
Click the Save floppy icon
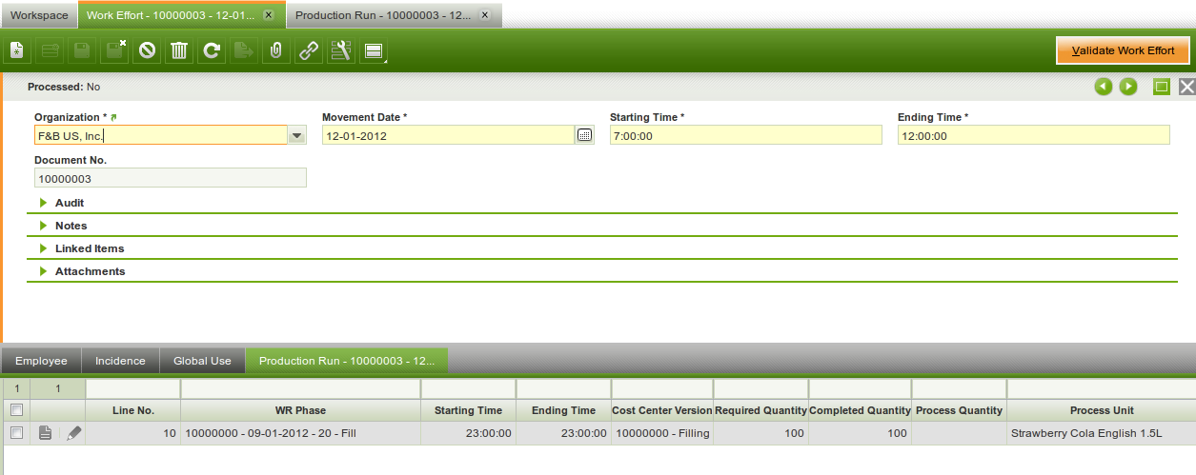click(x=82, y=50)
